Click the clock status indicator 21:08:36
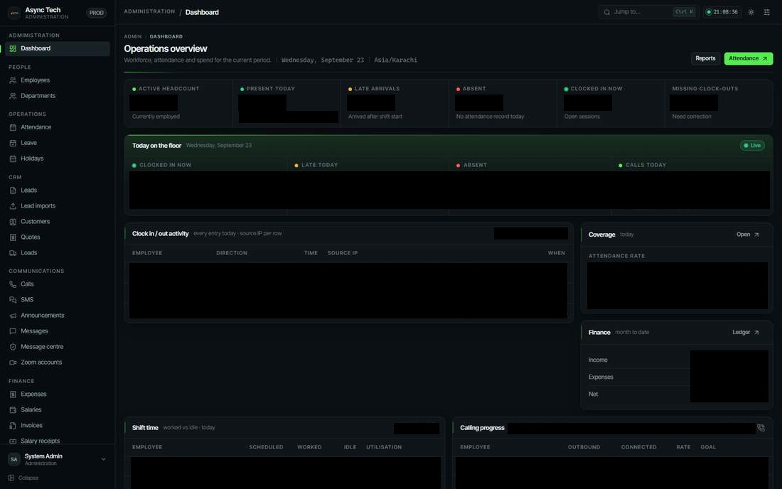This screenshot has height=489, width=782. [722, 12]
